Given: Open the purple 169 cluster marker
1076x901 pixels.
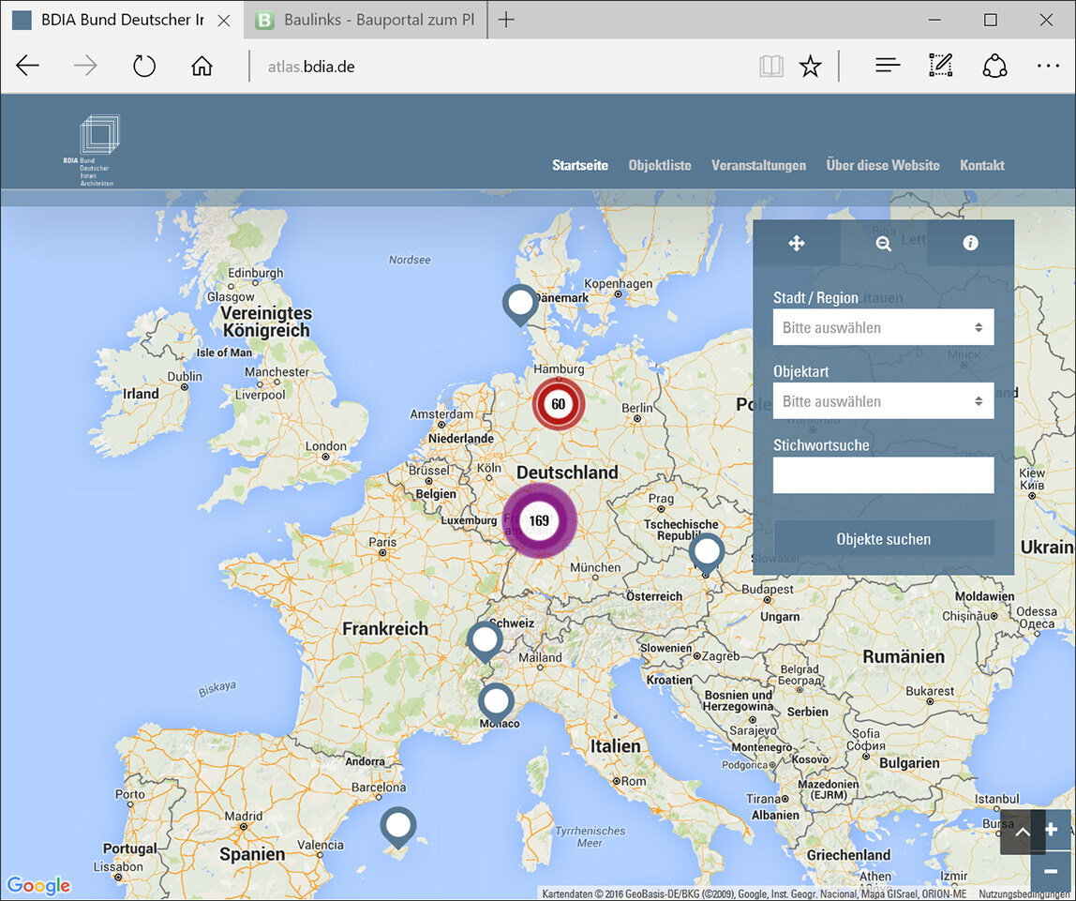Looking at the screenshot, I should point(539,521).
